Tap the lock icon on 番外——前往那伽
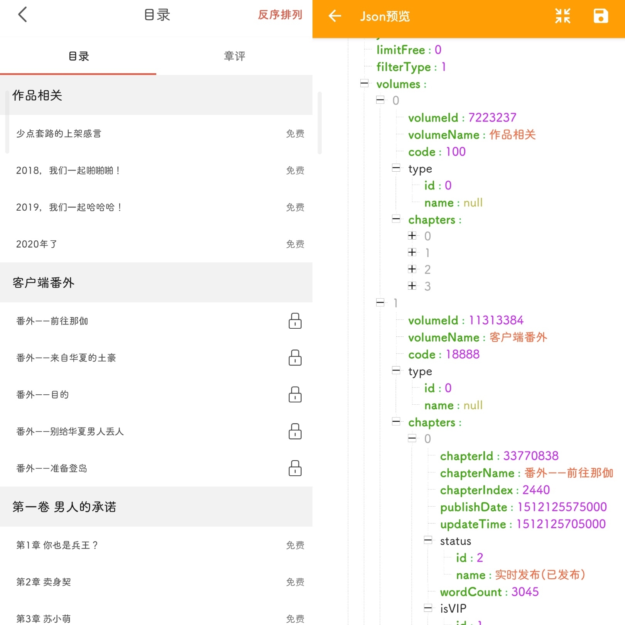 click(294, 321)
